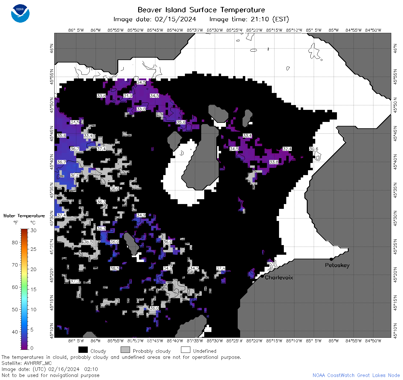The width and height of the screenshot is (403, 380).
Task: Click the 46°N latitude label on left axis
Action: pyautogui.click(x=52, y=48)
